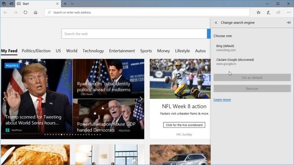Open a new tab with the plus icon
Image resolution: width=294 pixels, height=165 pixels.
[x=65, y=4]
